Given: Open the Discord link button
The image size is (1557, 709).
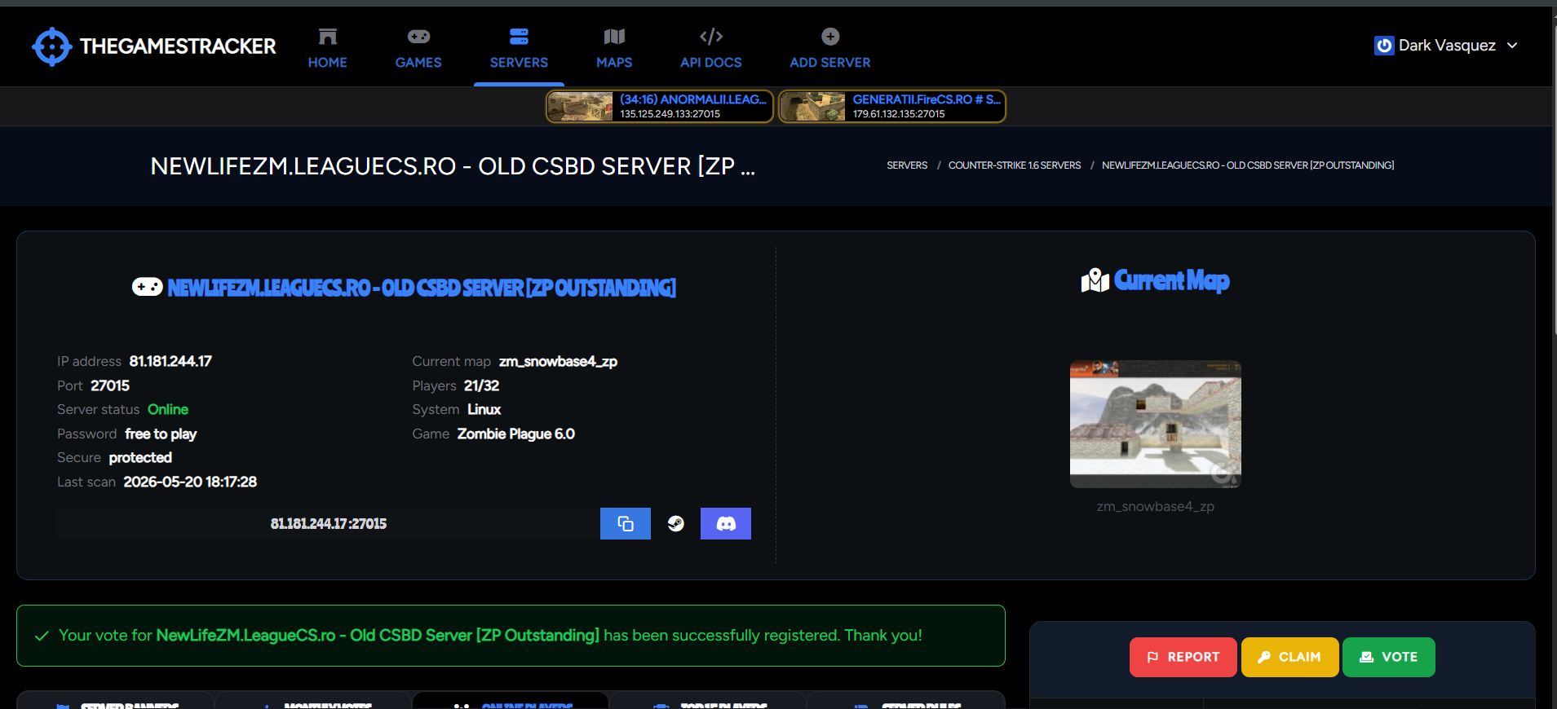Looking at the screenshot, I should pos(726,523).
